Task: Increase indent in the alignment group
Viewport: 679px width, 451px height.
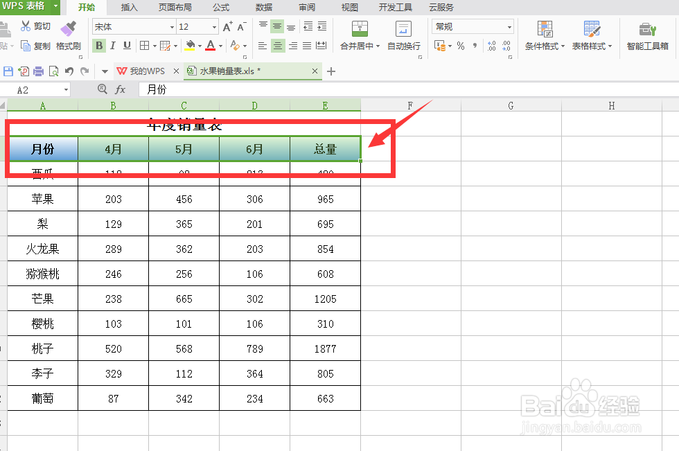Action: (x=322, y=26)
